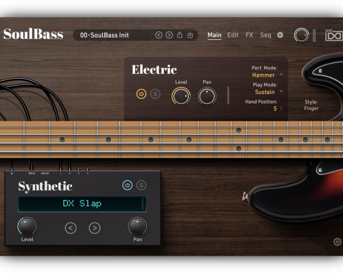Solo the Electric section
The width and height of the screenshot is (343, 274).
(x=155, y=94)
